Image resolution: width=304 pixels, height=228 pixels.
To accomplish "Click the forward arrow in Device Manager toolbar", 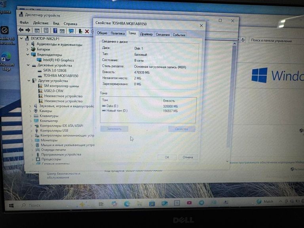I will (x=28, y=30).
